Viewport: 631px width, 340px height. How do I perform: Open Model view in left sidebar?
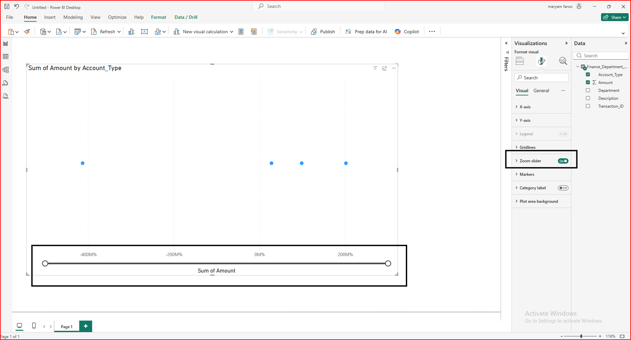tap(6, 70)
